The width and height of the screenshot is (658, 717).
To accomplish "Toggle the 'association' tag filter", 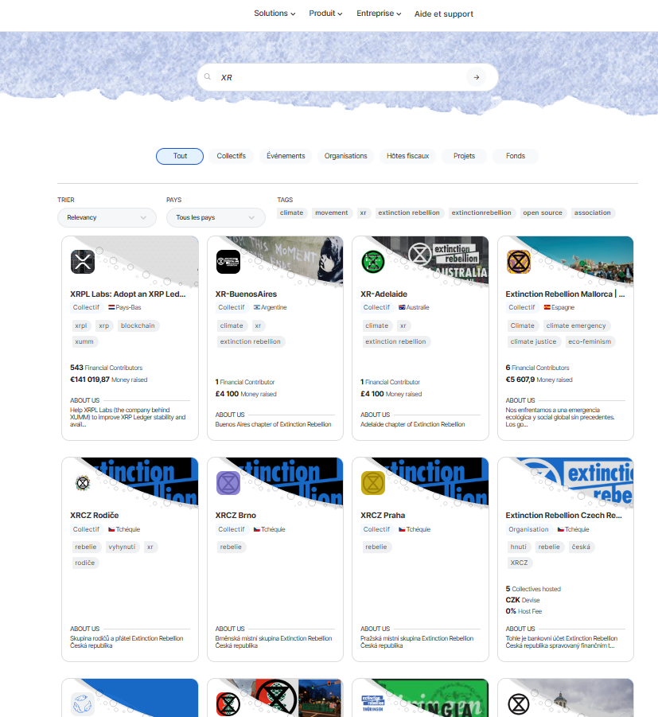I will point(593,212).
